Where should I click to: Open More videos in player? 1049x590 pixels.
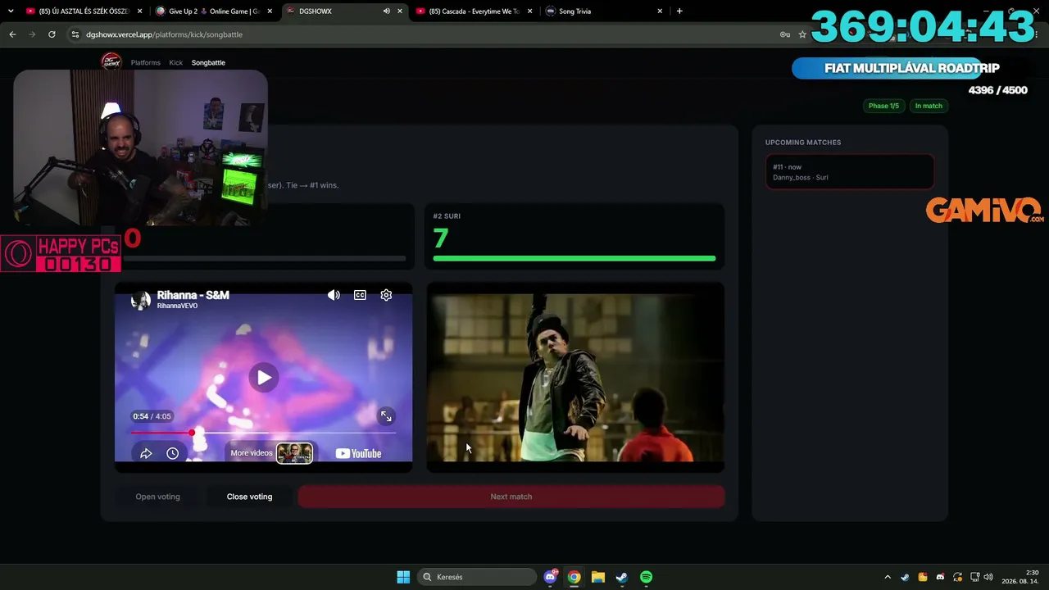(271, 453)
